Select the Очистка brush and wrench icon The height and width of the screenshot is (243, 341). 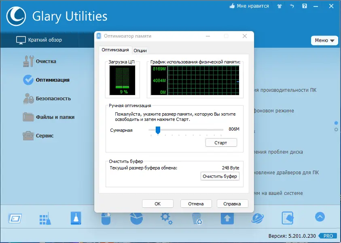28,61
